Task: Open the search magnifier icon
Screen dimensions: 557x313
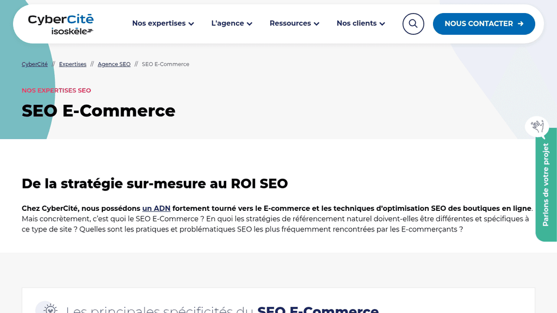Action: pyautogui.click(x=413, y=24)
